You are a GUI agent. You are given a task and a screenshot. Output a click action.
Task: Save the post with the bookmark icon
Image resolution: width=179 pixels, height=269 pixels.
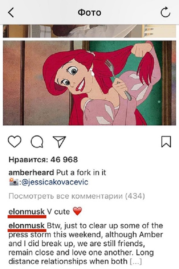(166, 142)
